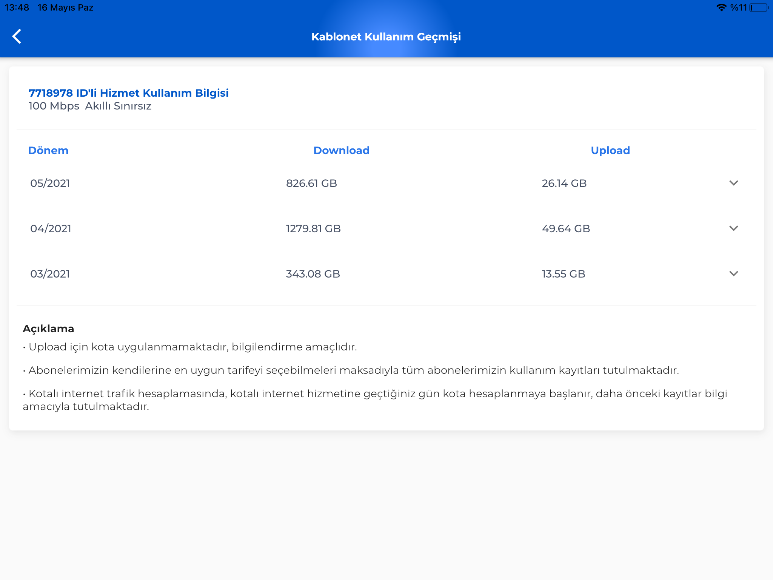Tap the Açıklama heading
This screenshot has width=773, height=580.
tap(48, 329)
